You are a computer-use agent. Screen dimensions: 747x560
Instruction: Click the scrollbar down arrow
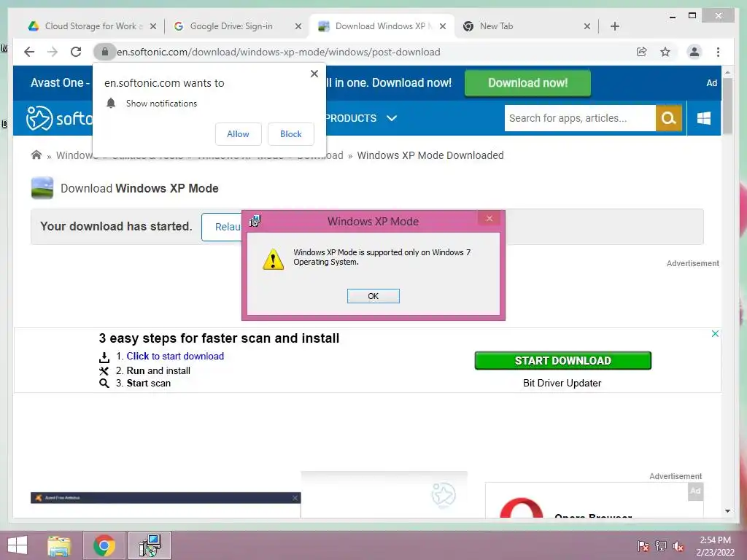pyautogui.click(x=727, y=511)
